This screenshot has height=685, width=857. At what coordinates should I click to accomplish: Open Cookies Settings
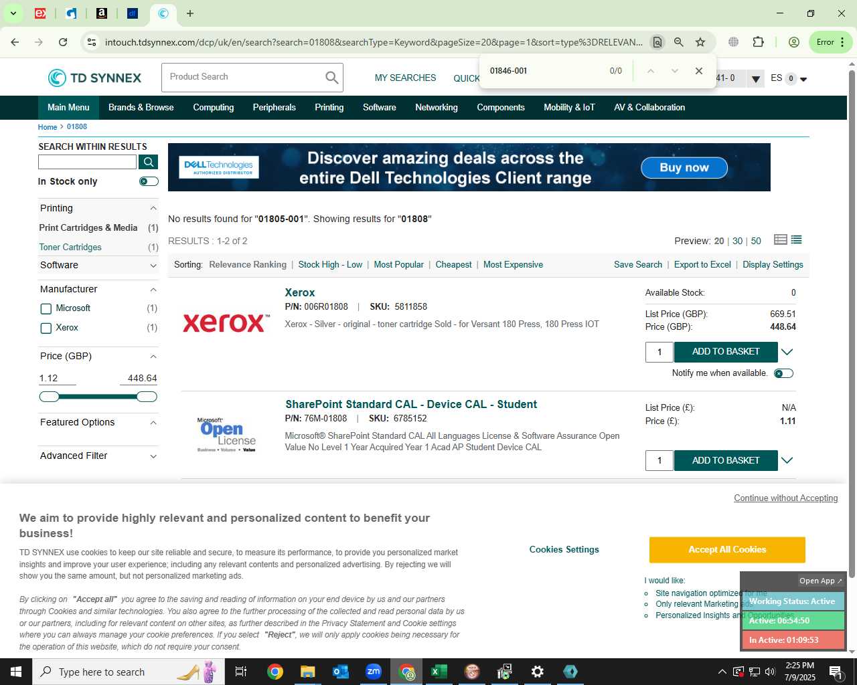tap(564, 550)
